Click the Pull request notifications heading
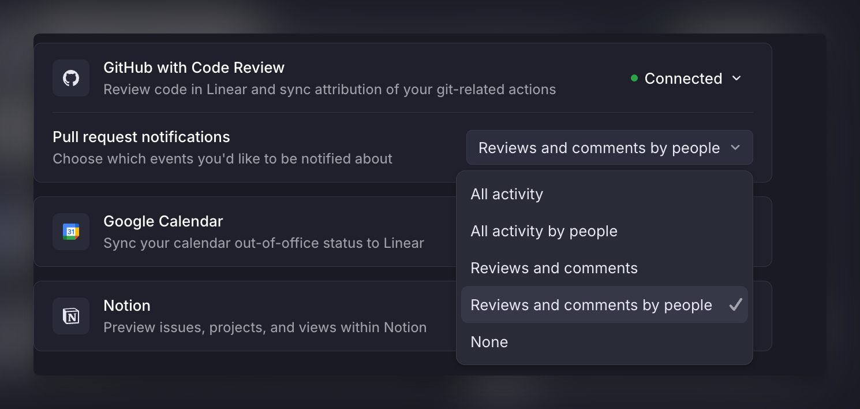 click(141, 137)
